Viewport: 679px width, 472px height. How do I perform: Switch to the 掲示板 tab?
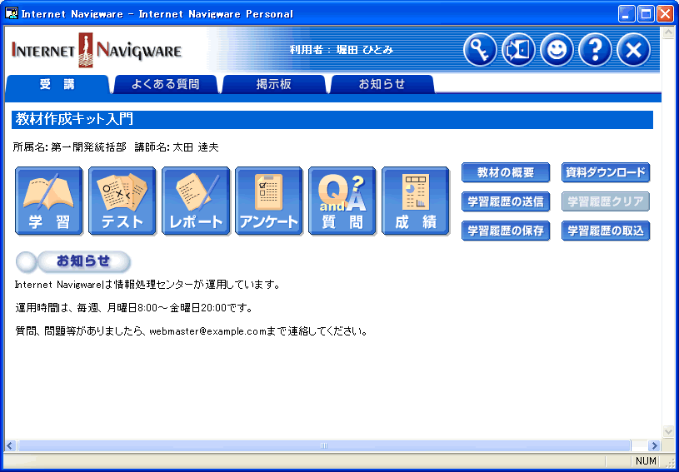pyautogui.click(x=273, y=84)
